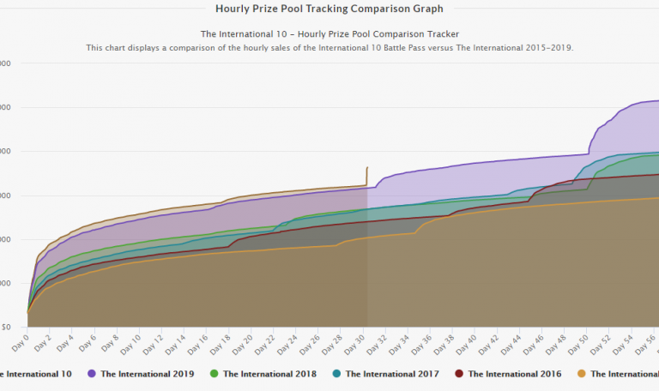Image resolution: width=659 pixels, height=391 pixels.
Task: Click the orange legend dot at far right
Action: coord(580,374)
